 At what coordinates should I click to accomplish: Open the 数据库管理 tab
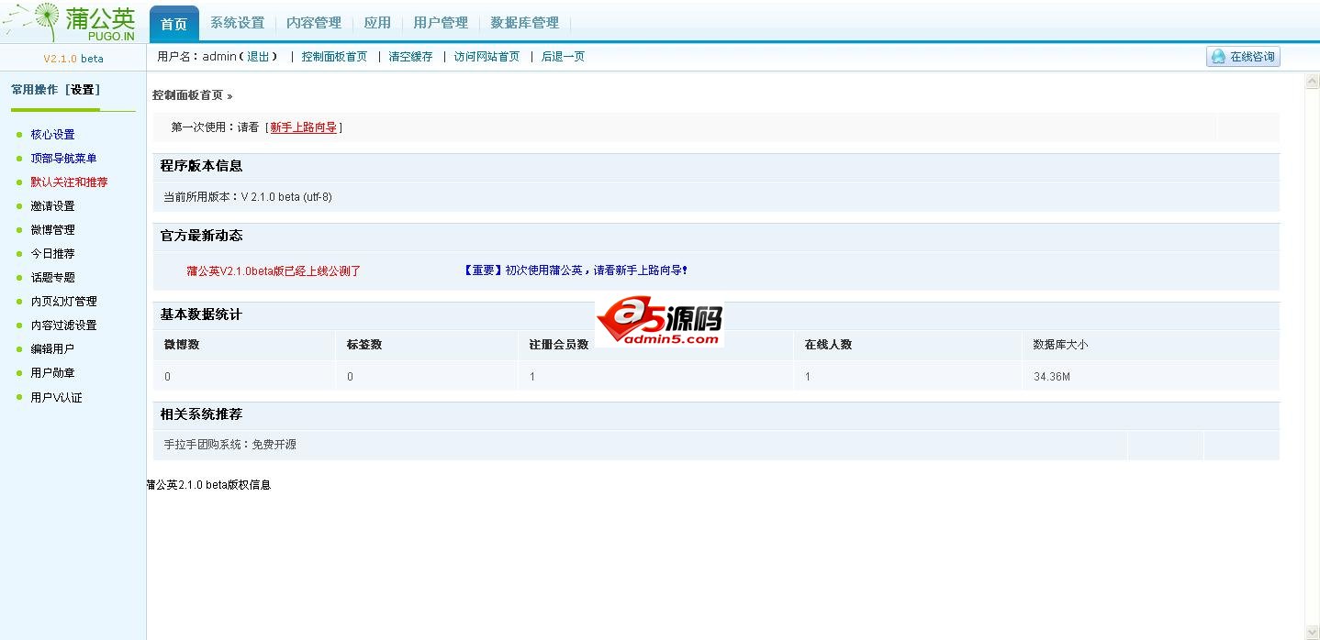[x=525, y=23]
